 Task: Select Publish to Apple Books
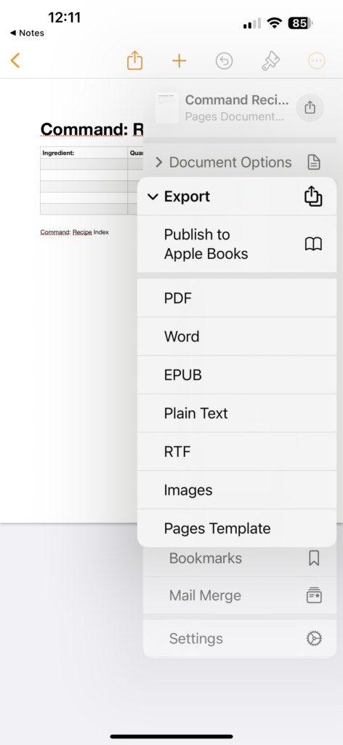pos(237,244)
